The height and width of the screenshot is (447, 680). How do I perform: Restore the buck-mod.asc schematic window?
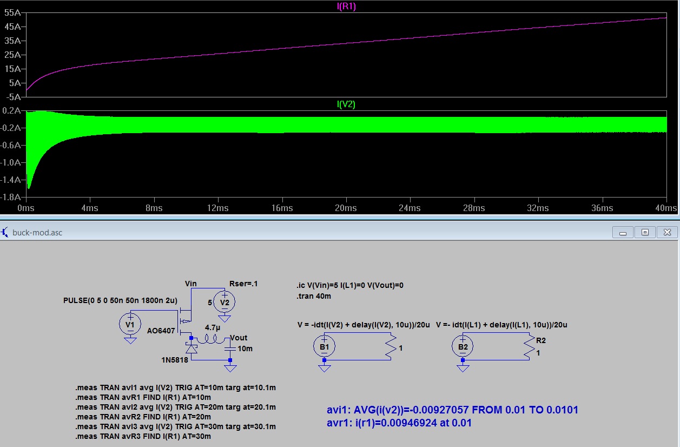(645, 233)
